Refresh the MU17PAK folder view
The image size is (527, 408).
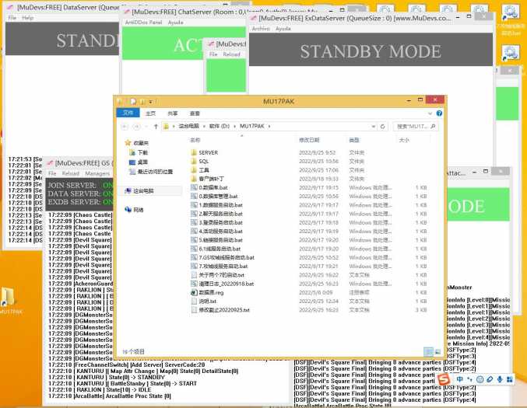pyautogui.click(x=382, y=127)
